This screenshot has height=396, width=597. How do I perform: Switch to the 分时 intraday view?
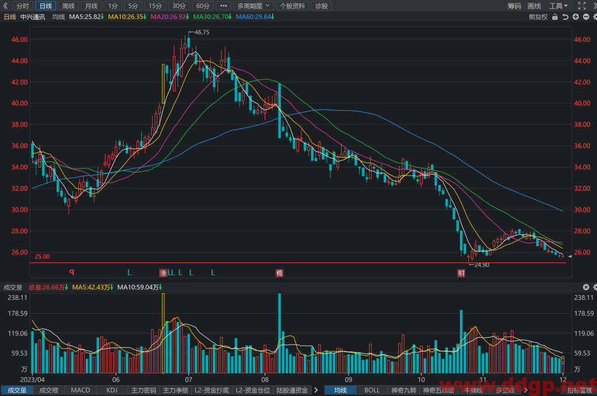23,6
